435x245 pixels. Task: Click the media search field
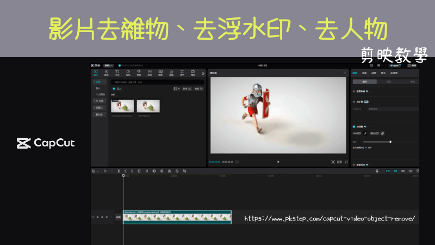(x=157, y=82)
